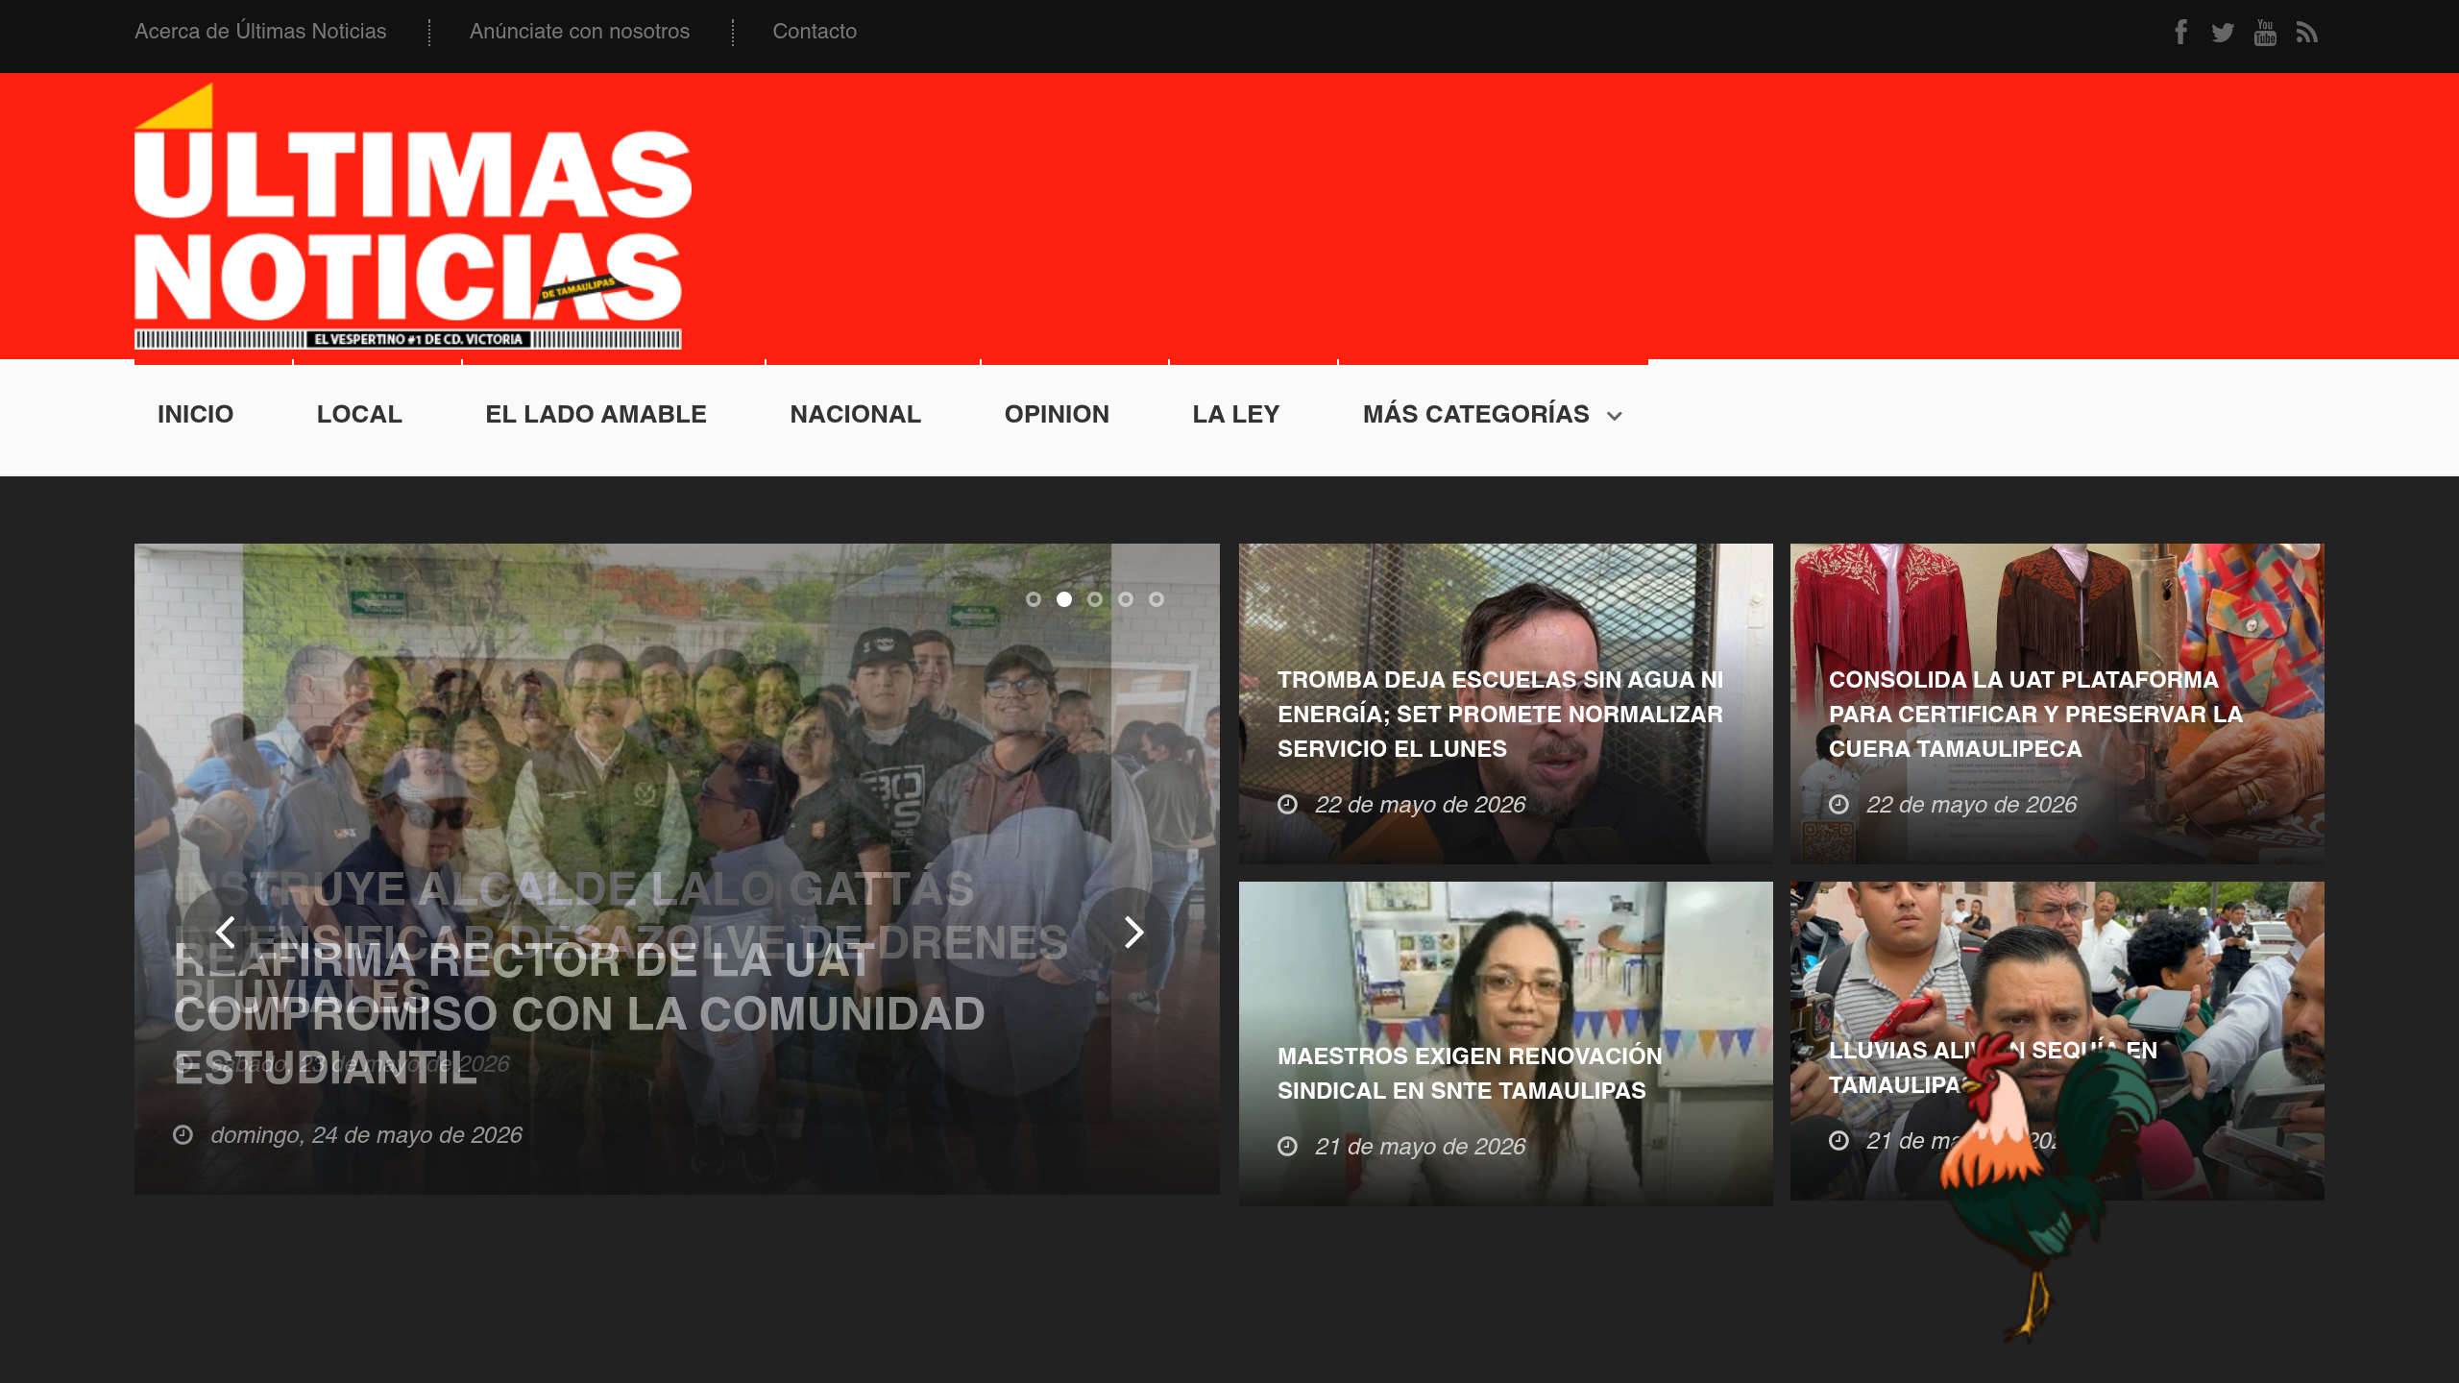Click the Últimas Noticias logo
Viewport: 2459px width, 1383px height.
[412, 216]
